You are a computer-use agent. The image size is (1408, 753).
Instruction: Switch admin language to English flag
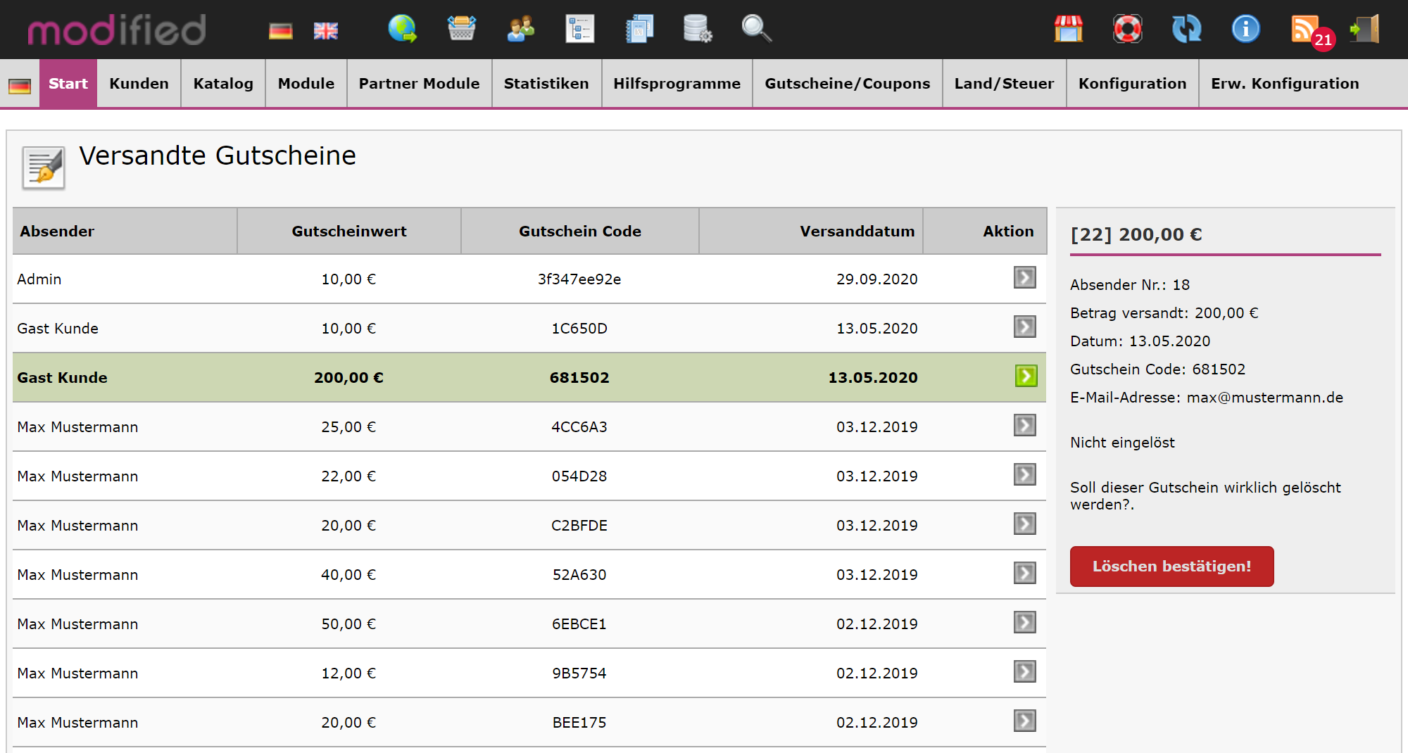point(325,31)
